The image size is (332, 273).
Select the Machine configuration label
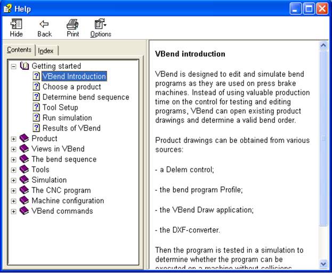pyautogui.click(x=68, y=201)
